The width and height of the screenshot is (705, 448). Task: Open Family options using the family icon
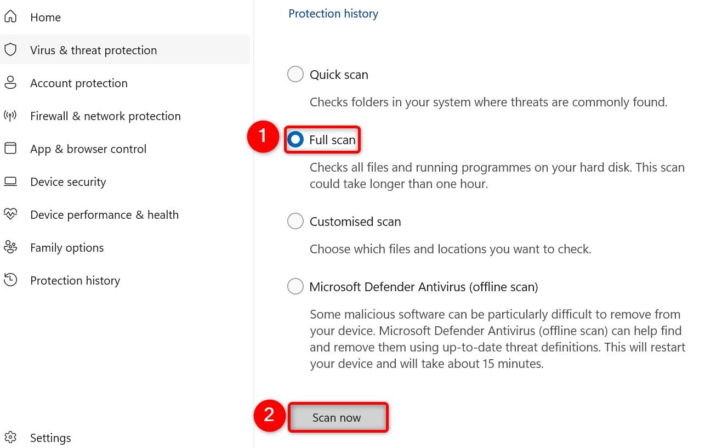tap(11, 247)
